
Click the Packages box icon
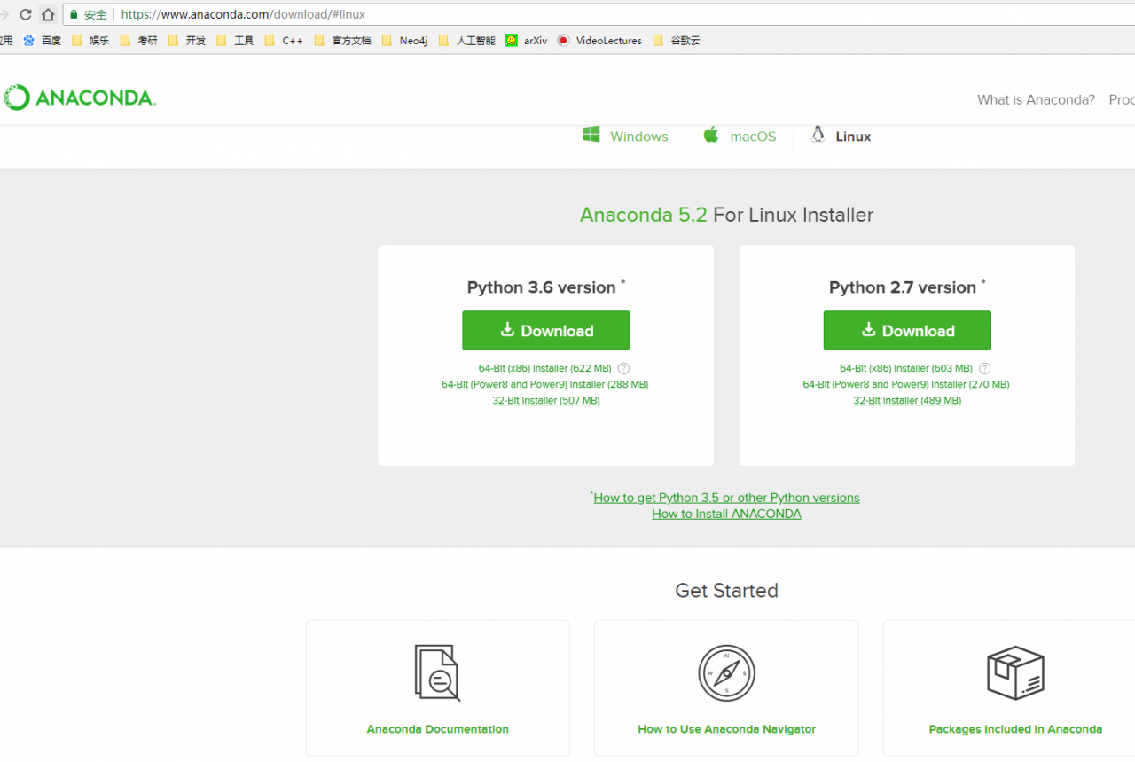pos(1015,673)
